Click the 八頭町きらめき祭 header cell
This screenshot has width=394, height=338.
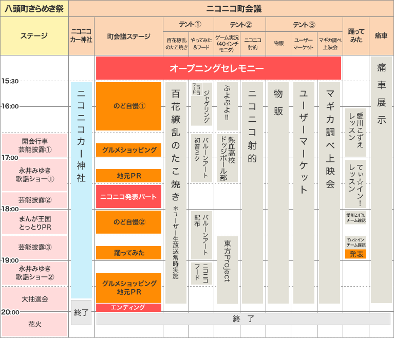click(x=34, y=9)
